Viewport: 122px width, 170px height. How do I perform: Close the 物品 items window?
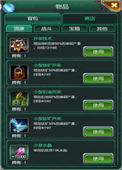coord(113,6)
